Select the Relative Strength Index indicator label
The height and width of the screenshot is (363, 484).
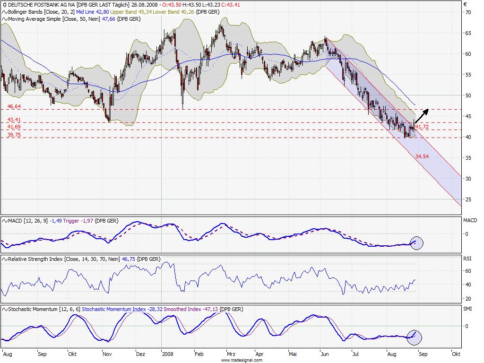coord(64,259)
